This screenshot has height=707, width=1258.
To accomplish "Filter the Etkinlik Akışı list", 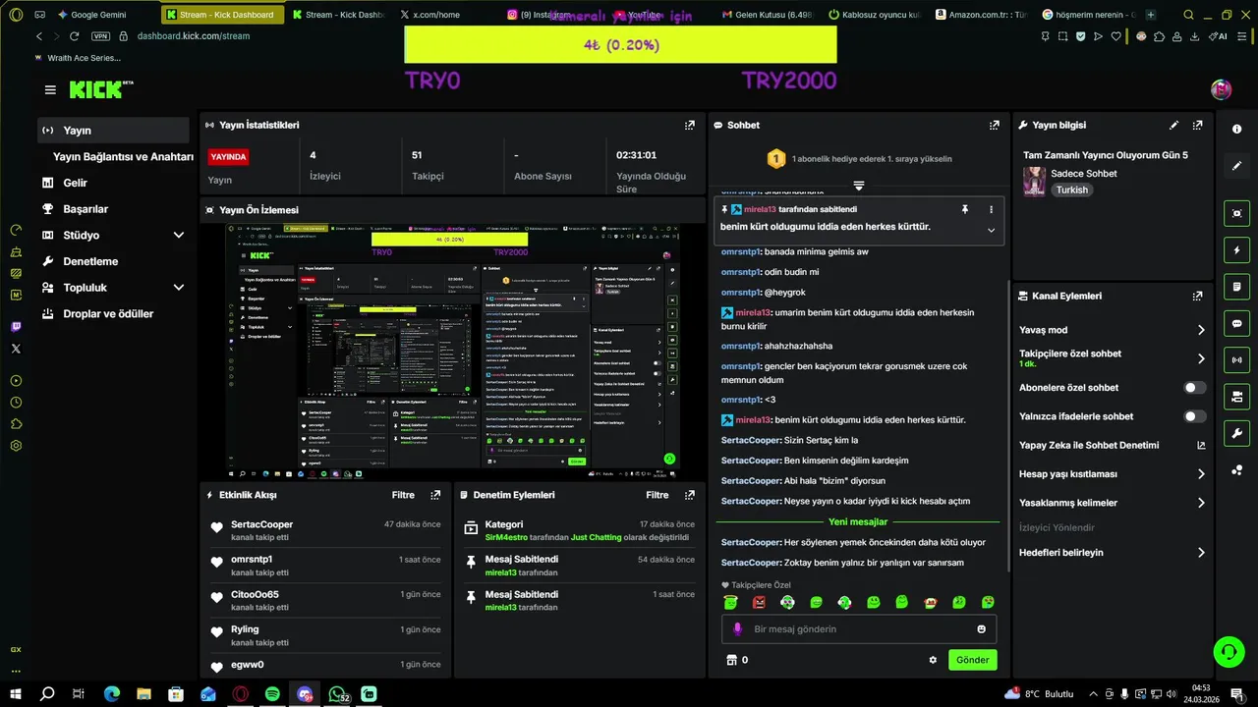I will pos(403,496).
